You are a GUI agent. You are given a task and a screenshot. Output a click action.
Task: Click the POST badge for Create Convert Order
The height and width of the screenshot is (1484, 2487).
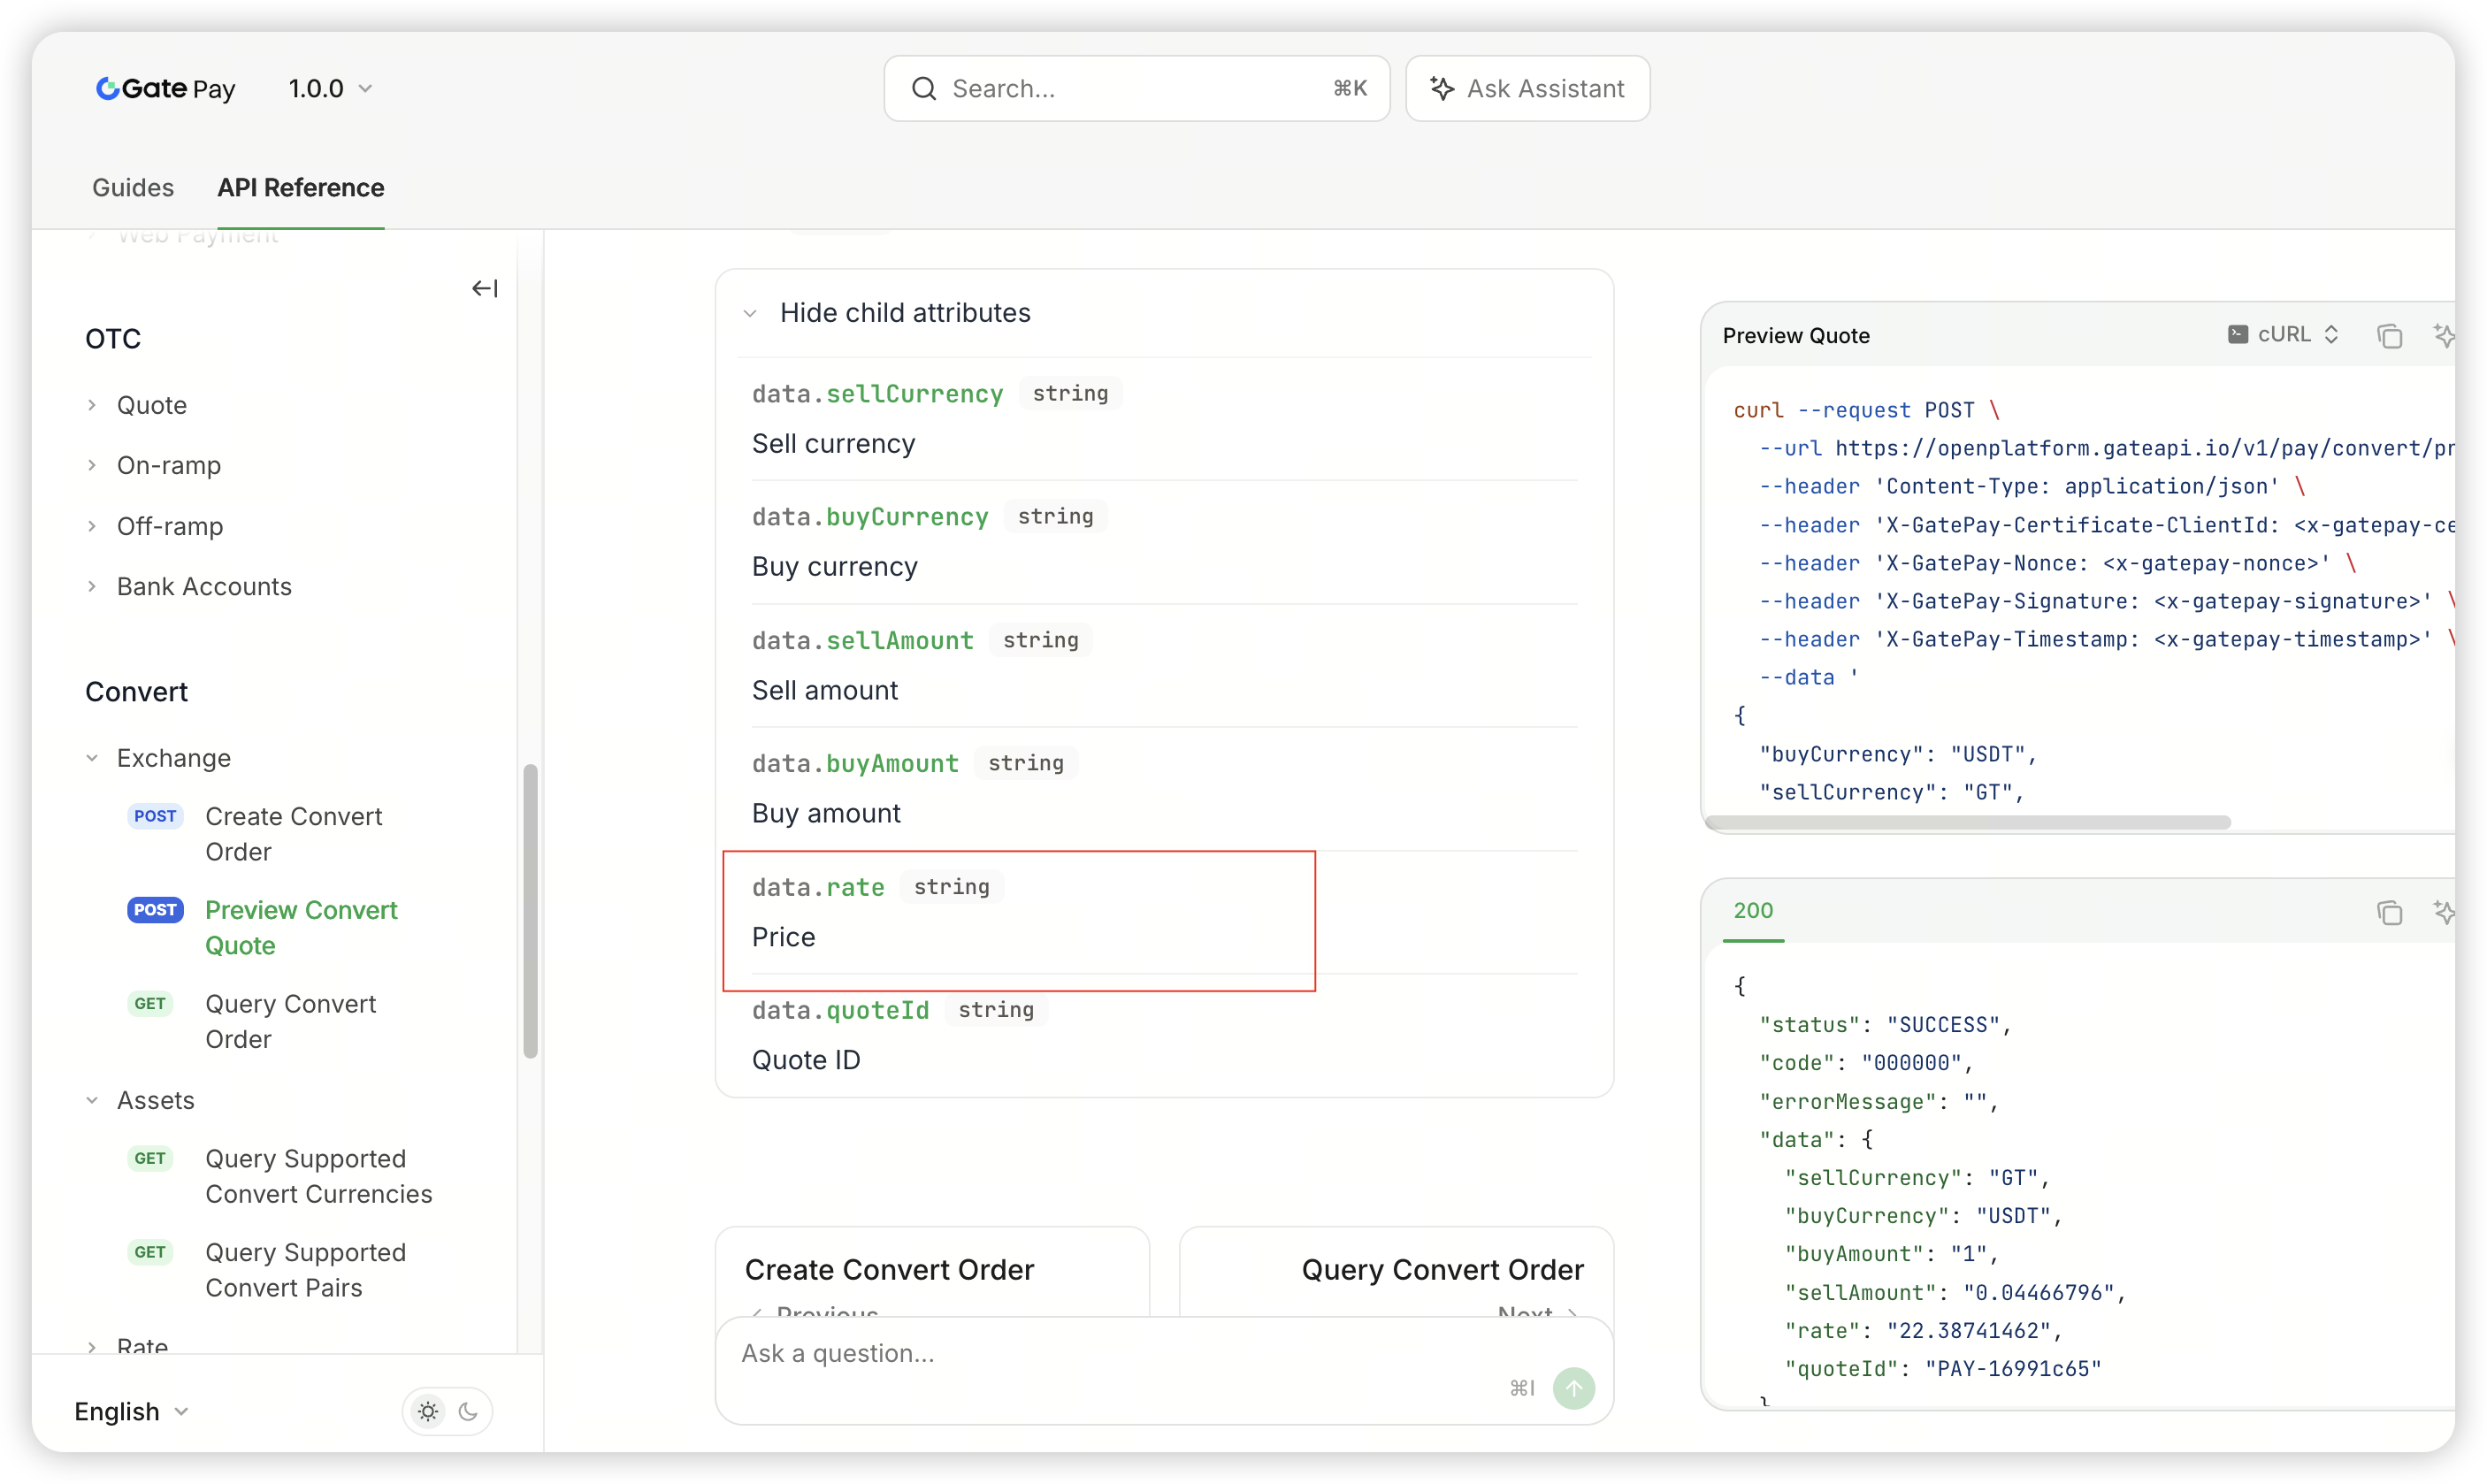[155, 816]
